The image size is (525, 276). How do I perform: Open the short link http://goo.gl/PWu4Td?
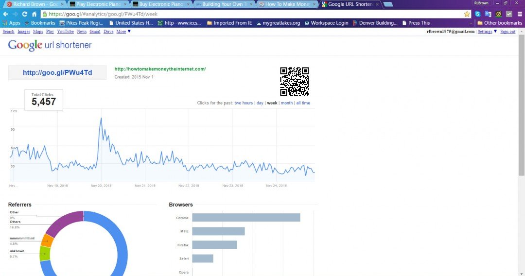click(x=57, y=72)
